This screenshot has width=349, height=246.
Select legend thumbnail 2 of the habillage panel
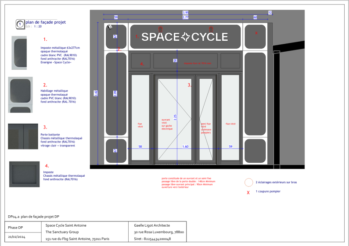pyautogui.click(x=20, y=95)
